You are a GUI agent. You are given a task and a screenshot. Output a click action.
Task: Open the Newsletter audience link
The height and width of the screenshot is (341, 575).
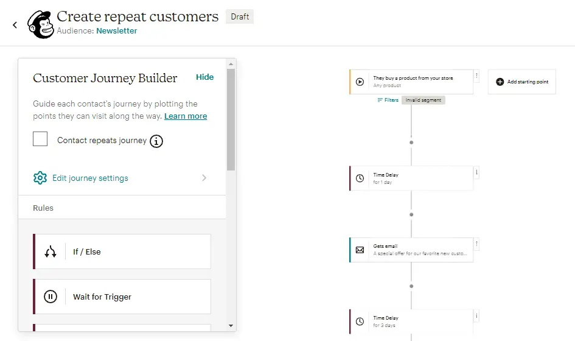[x=117, y=31]
